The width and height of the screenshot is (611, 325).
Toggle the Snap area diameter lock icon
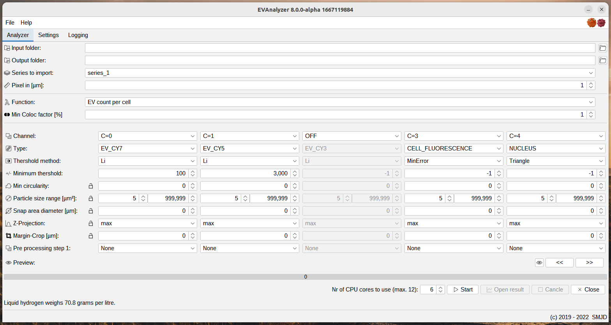click(x=91, y=211)
